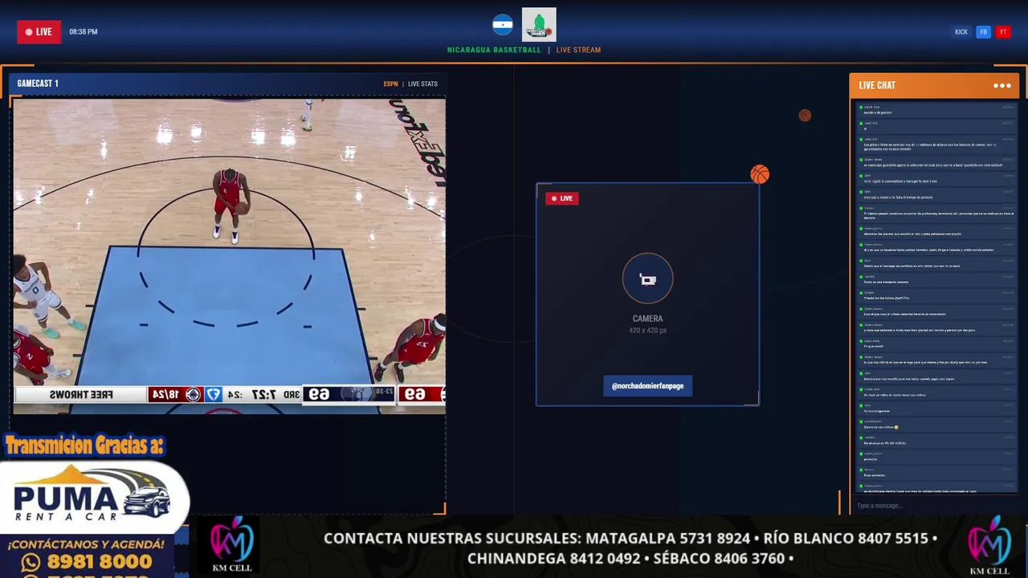
Task: Click the 08:38 PM clock text
Action: click(x=84, y=32)
